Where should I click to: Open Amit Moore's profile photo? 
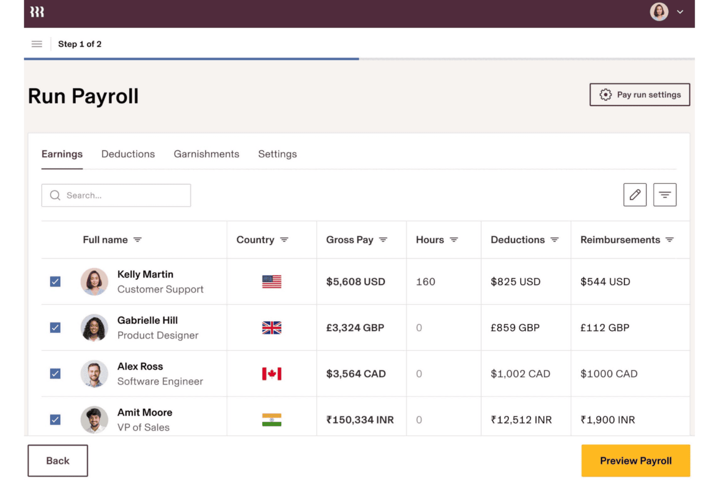tap(94, 420)
